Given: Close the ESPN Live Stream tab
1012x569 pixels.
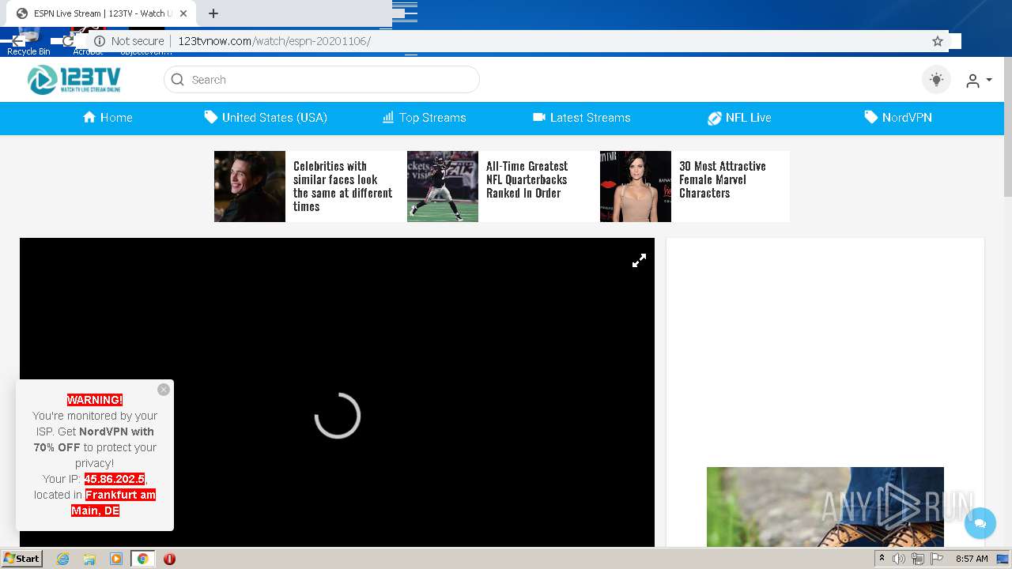Looking at the screenshot, I should point(183,13).
